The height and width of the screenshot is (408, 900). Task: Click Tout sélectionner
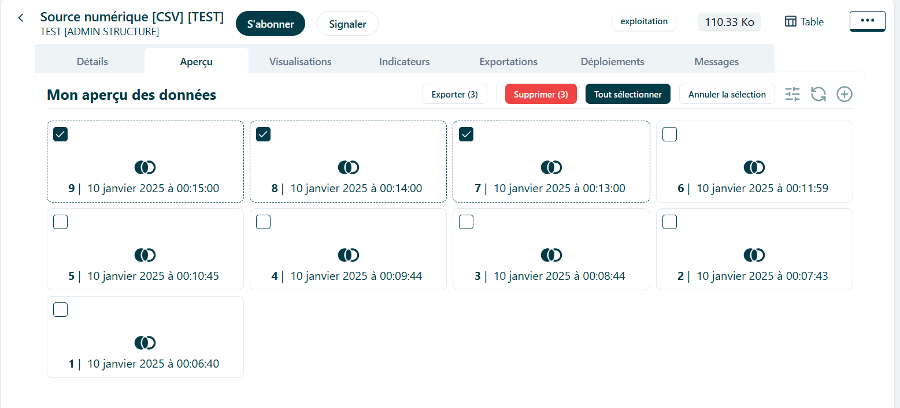click(x=628, y=94)
